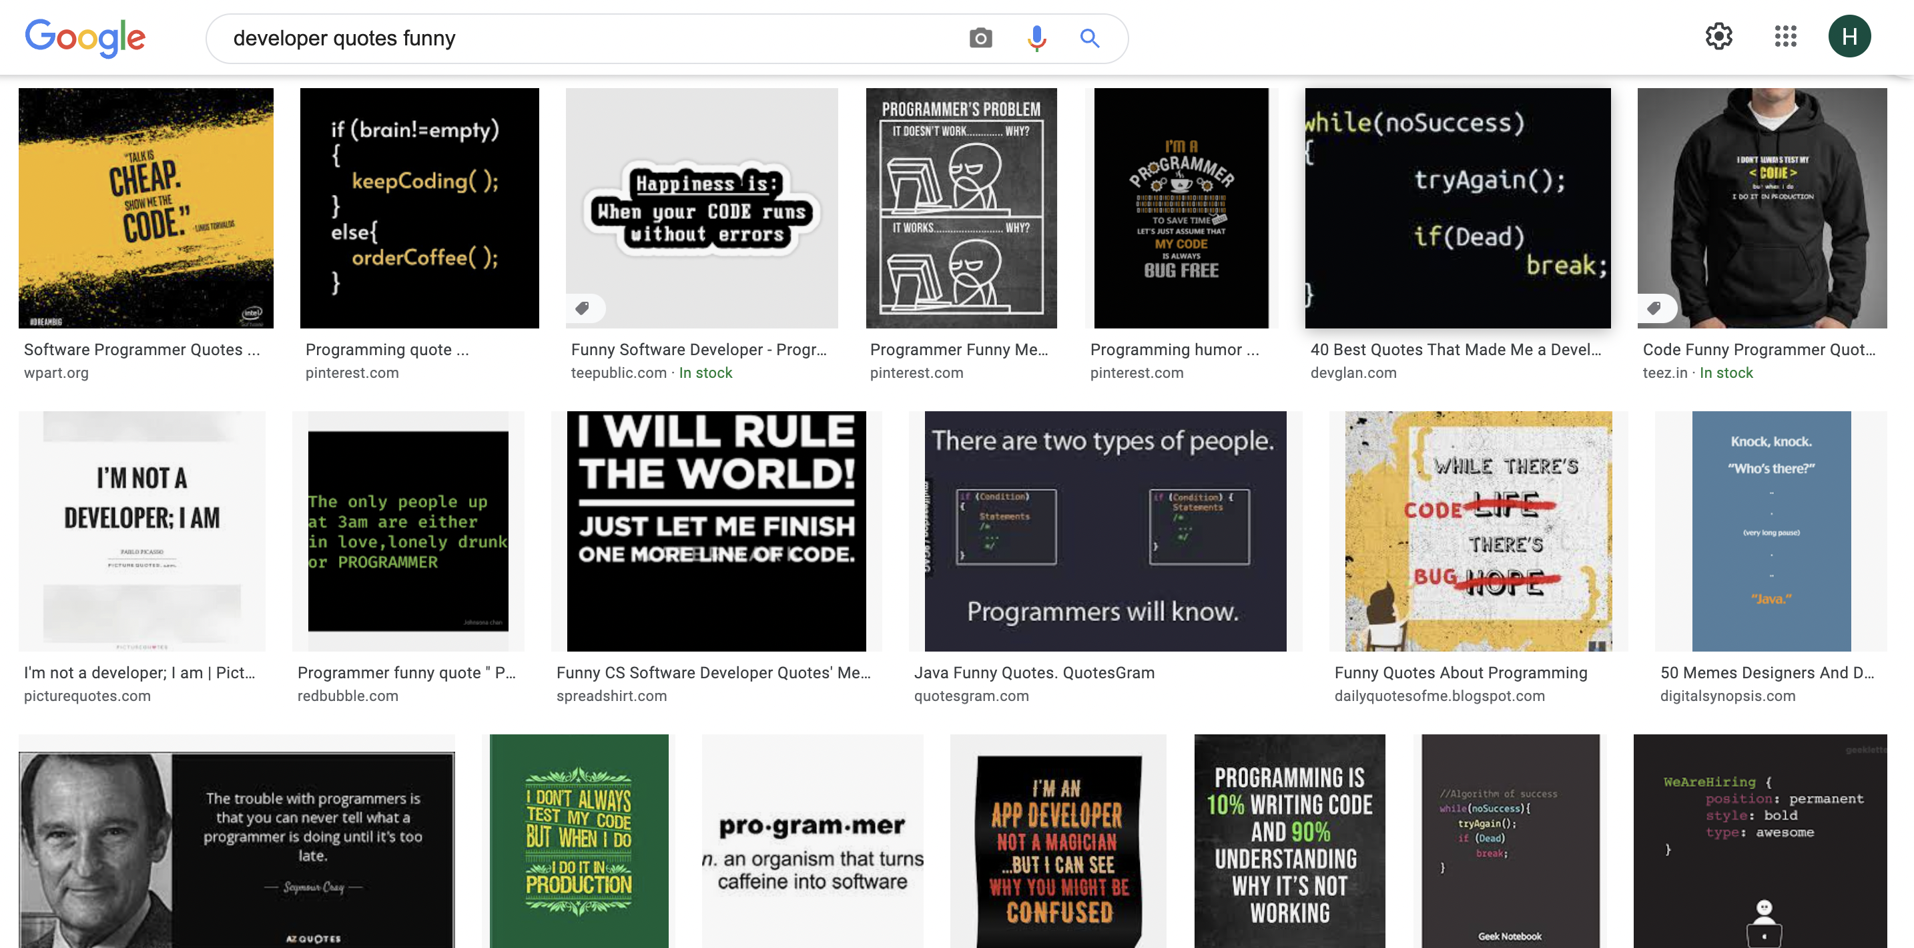
Task: Open 'There are two types of people' image
Action: coord(1105,531)
